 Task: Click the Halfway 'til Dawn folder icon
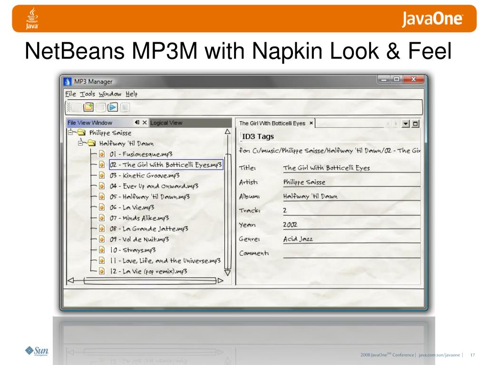click(91, 143)
